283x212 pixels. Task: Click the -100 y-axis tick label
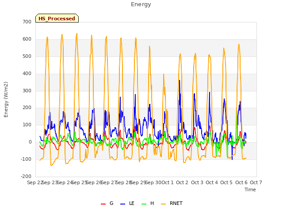coord(26,159)
